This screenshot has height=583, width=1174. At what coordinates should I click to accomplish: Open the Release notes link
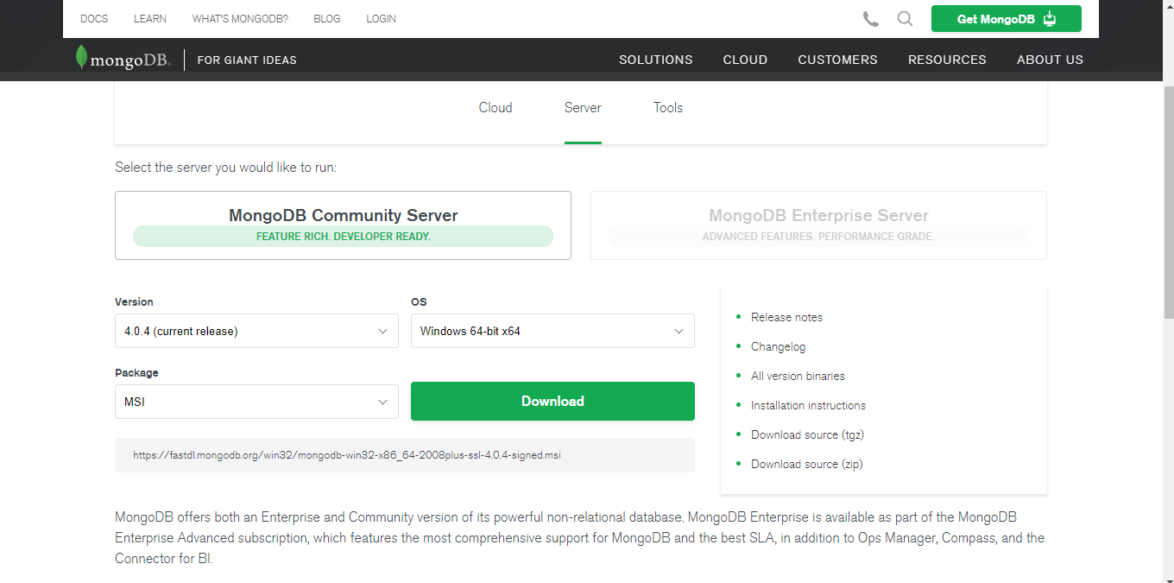[786, 317]
